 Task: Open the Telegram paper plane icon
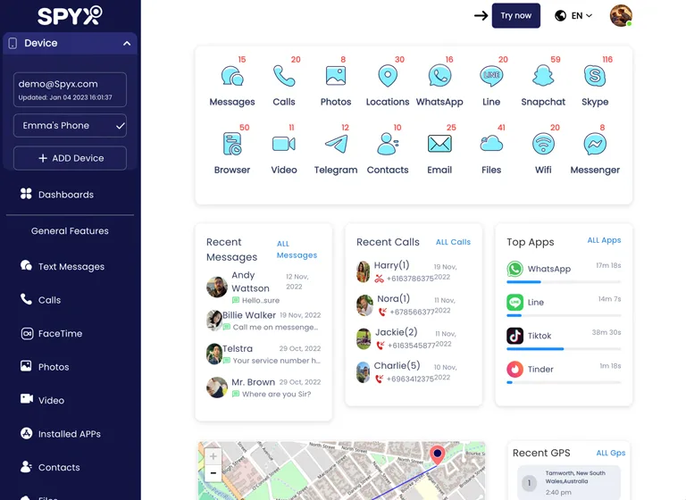tap(336, 144)
